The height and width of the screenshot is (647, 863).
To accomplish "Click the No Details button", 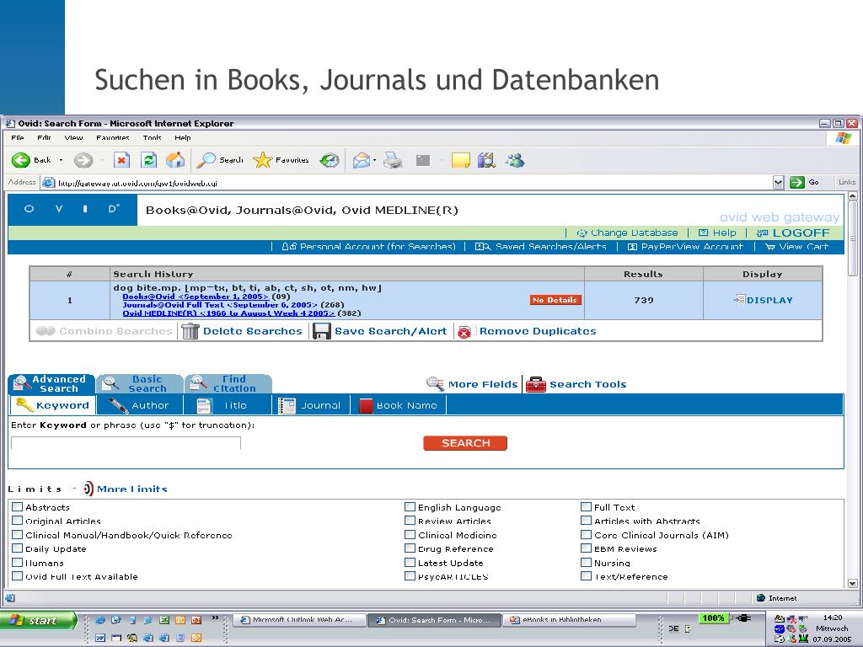I will [x=555, y=300].
